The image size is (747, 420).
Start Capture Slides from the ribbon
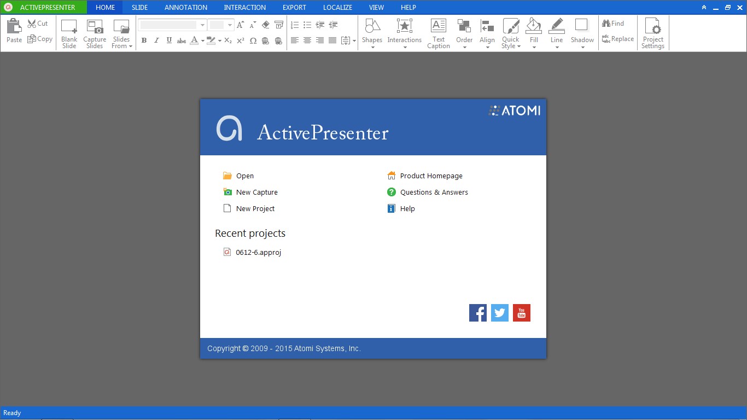95,34
